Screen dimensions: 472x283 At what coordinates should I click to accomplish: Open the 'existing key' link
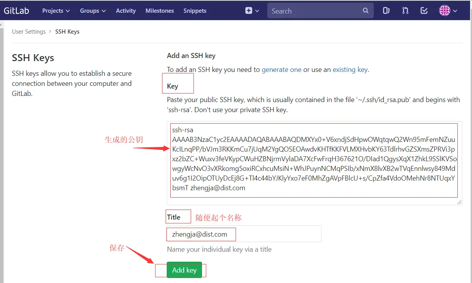[x=350, y=69]
